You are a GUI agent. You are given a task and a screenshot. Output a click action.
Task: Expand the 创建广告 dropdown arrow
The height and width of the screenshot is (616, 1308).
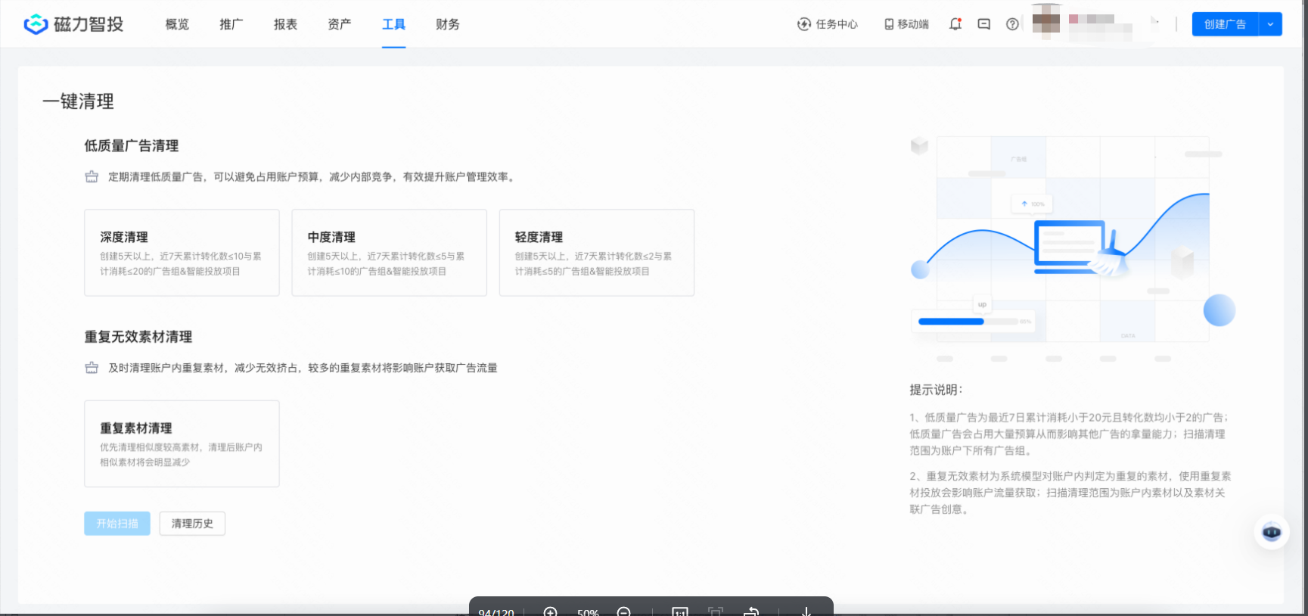point(1270,24)
